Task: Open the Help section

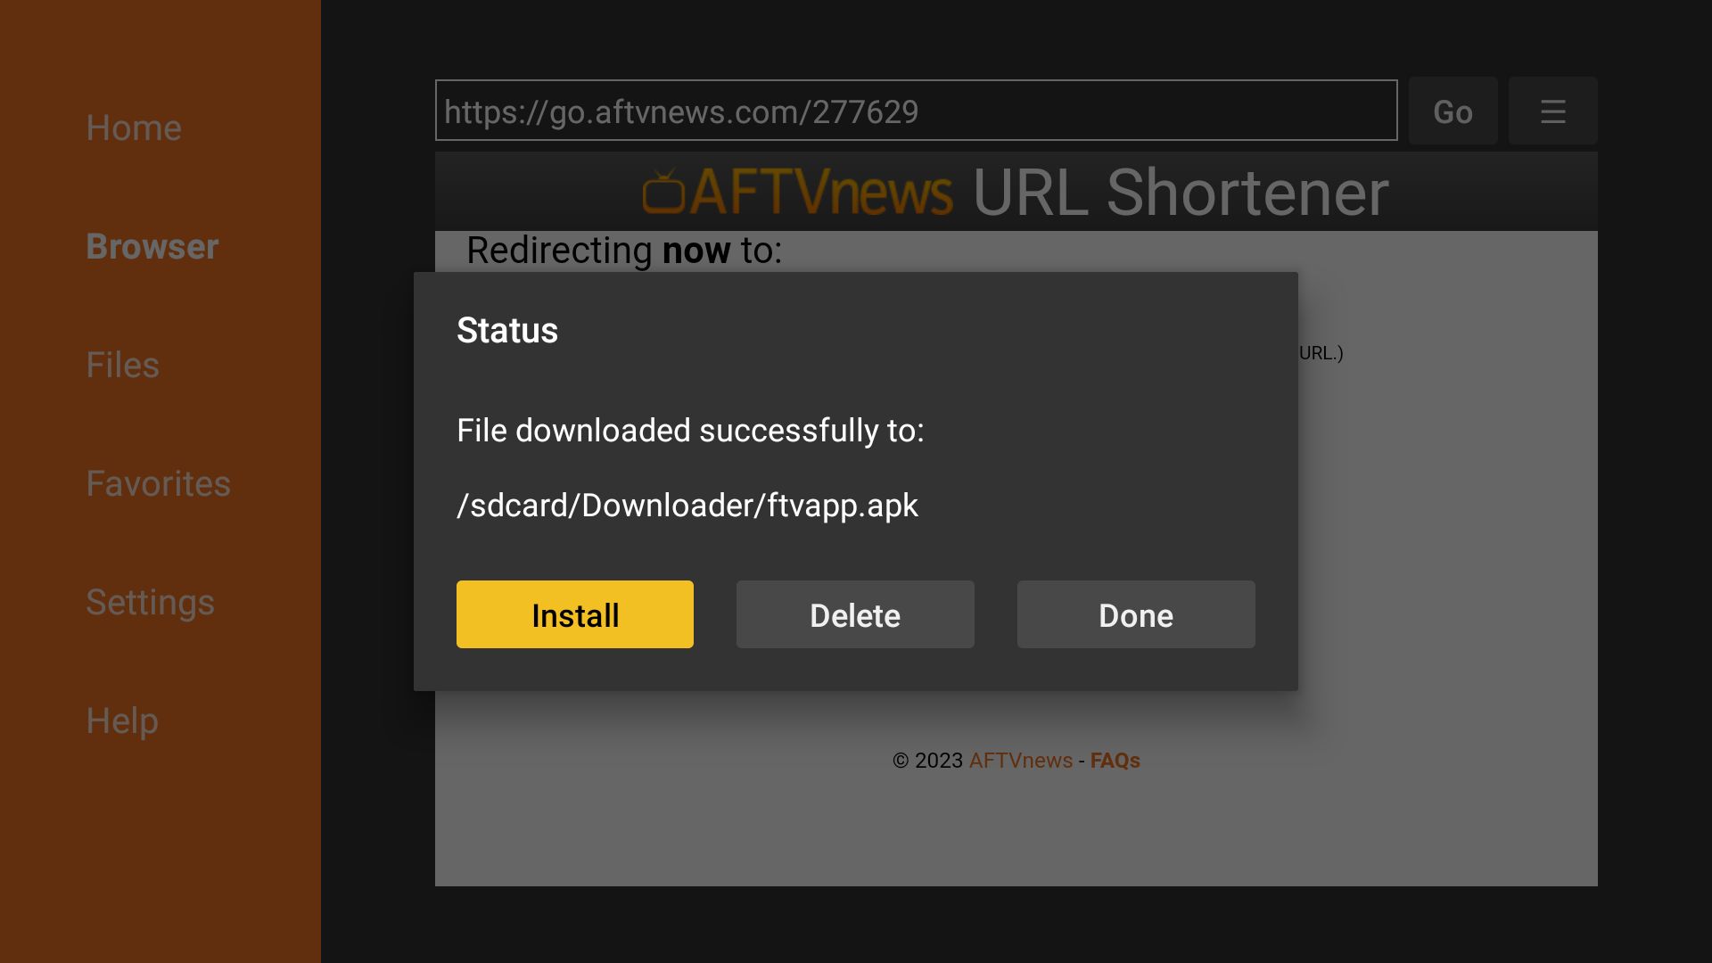Action: [x=121, y=720]
